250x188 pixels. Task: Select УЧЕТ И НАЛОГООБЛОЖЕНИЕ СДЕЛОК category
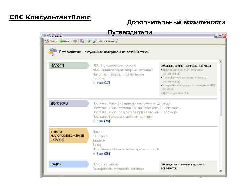[x=69, y=135]
